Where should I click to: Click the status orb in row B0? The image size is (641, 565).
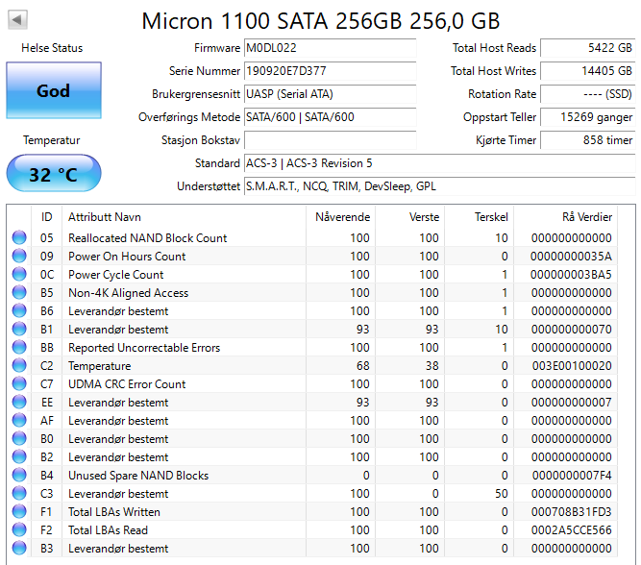(19, 438)
